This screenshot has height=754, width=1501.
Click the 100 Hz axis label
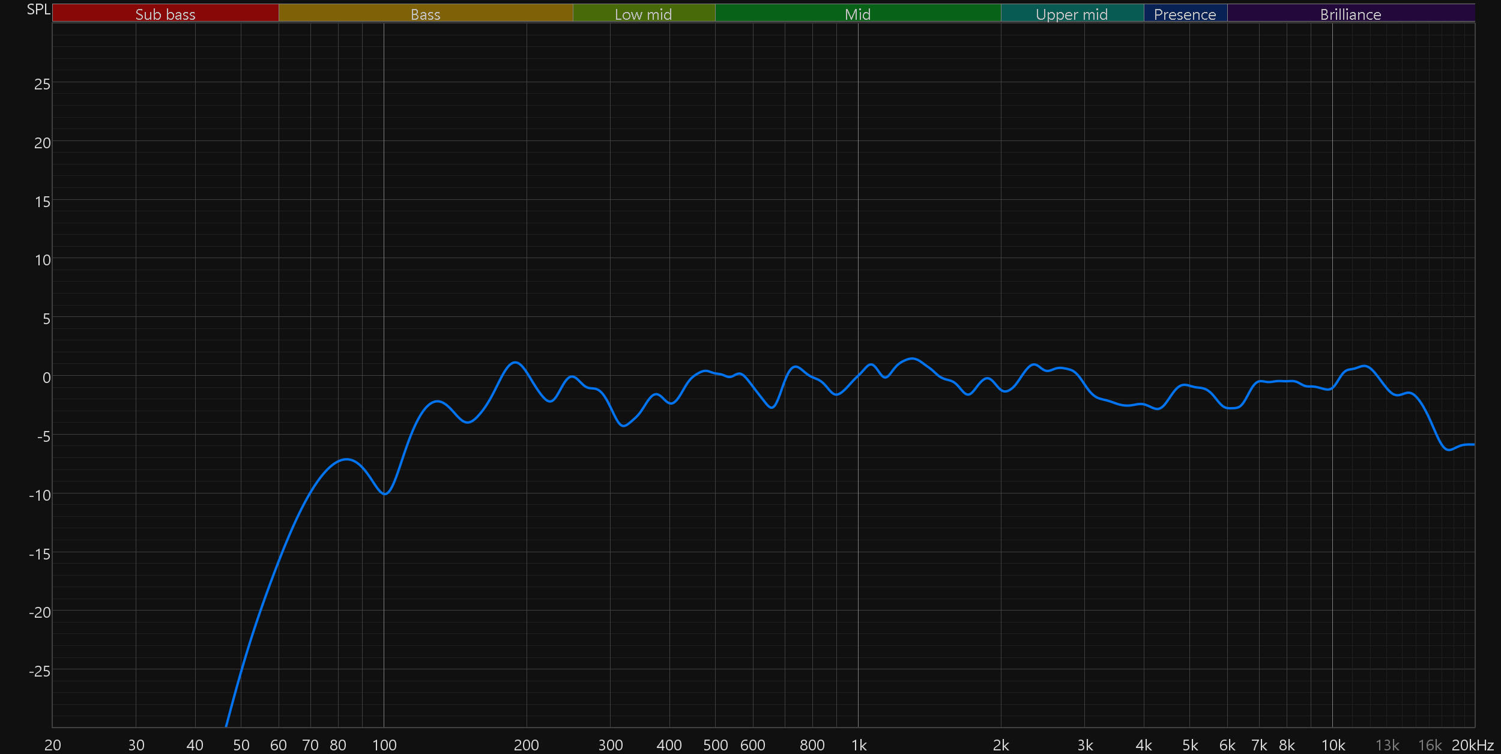[x=384, y=745]
